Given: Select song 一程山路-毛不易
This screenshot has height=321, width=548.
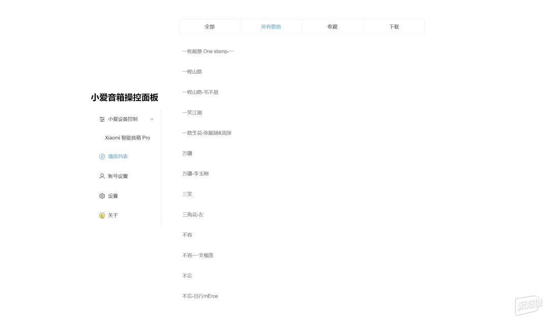Looking at the screenshot, I should 200,92.
